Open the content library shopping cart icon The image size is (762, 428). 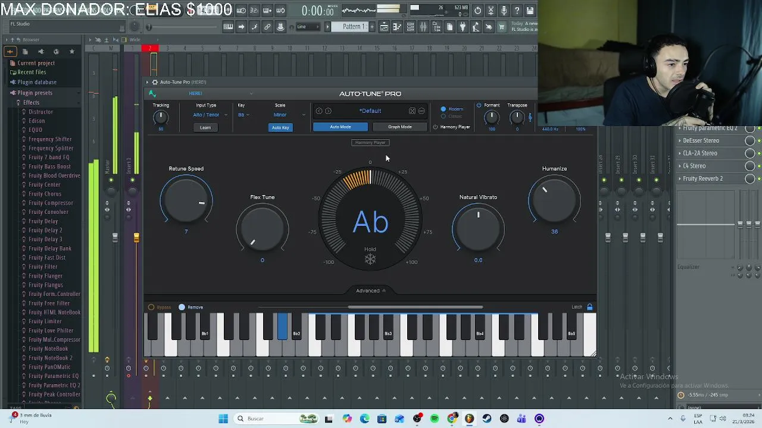pyautogui.click(x=502, y=27)
